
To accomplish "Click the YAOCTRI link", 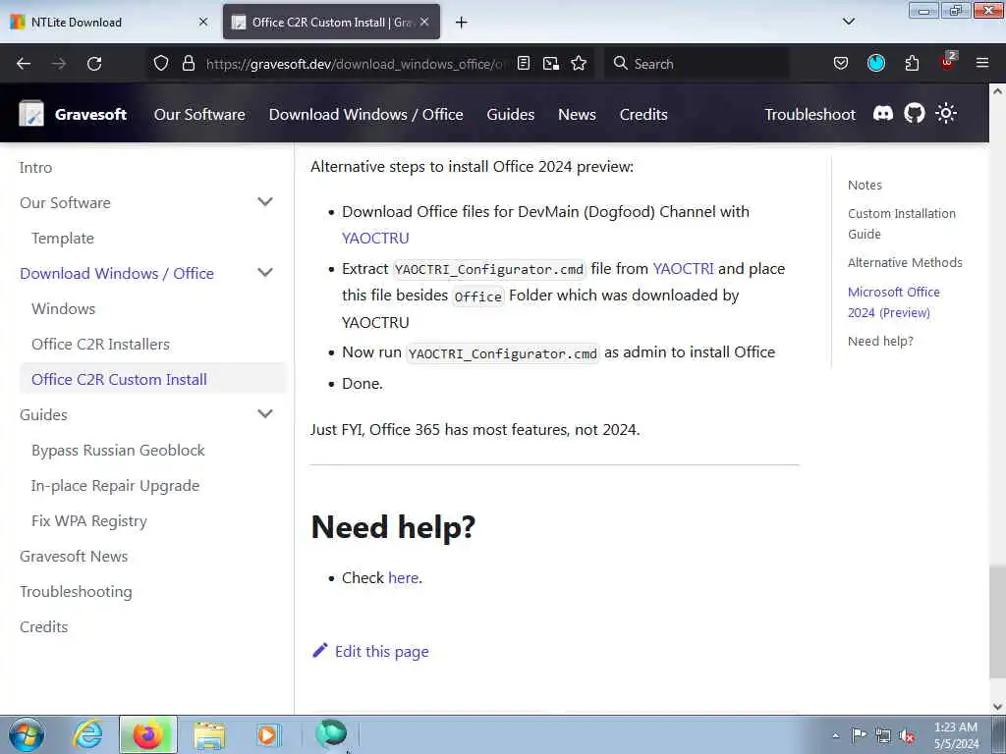I will (x=683, y=268).
